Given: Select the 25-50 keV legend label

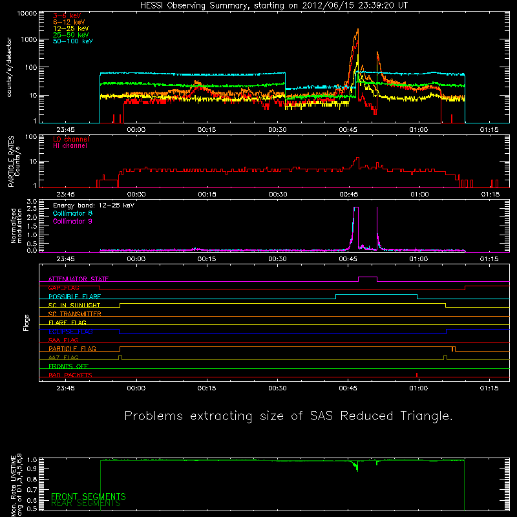Looking at the screenshot, I should point(71,35).
